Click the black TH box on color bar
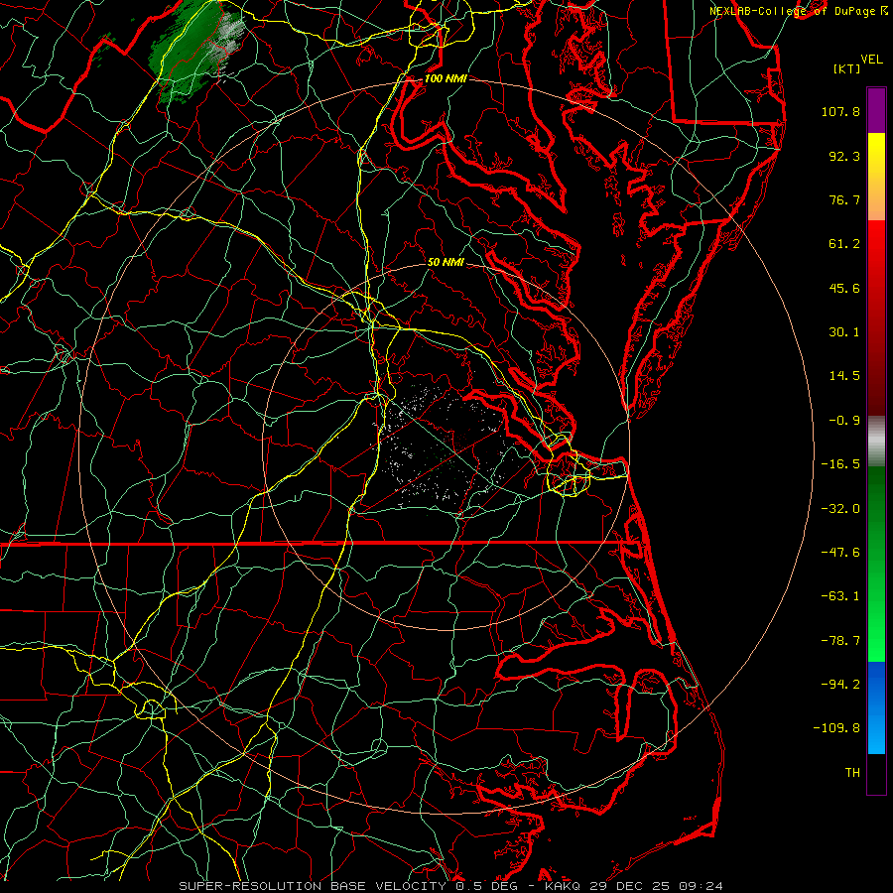The height and width of the screenshot is (893, 893). (x=876, y=773)
